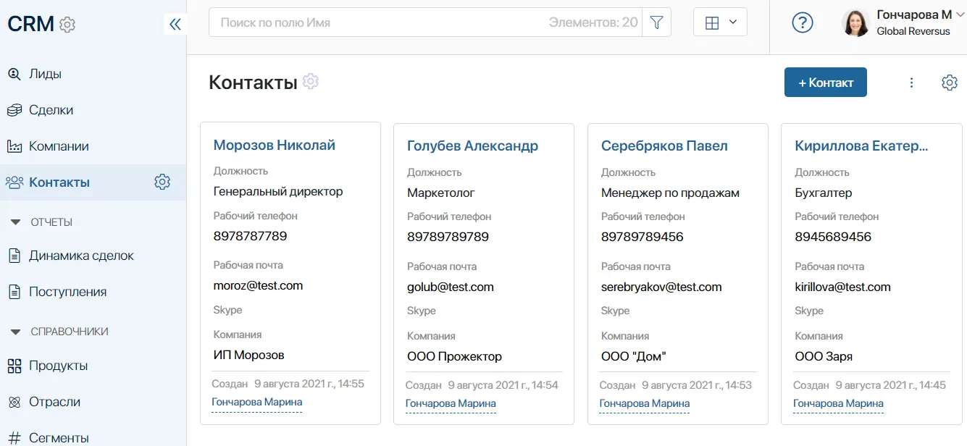The width and height of the screenshot is (967, 446).
Task: Open the gear icon next to CRM logo
Action: (x=66, y=23)
